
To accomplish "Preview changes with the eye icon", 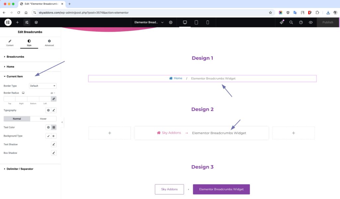I will [x=311, y=22].
